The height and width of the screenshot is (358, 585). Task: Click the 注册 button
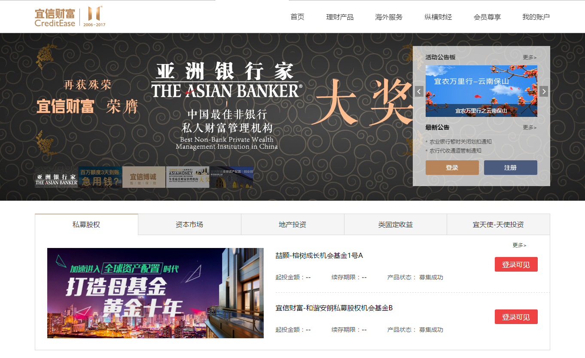(x=511, y=168)
